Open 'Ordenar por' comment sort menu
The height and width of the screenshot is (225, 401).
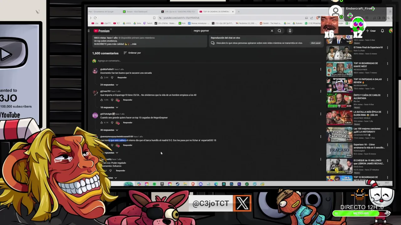tap(132, 53)
